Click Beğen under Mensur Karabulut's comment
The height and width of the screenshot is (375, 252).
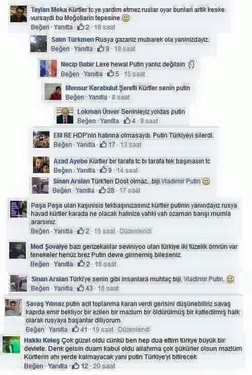[74, 97]
